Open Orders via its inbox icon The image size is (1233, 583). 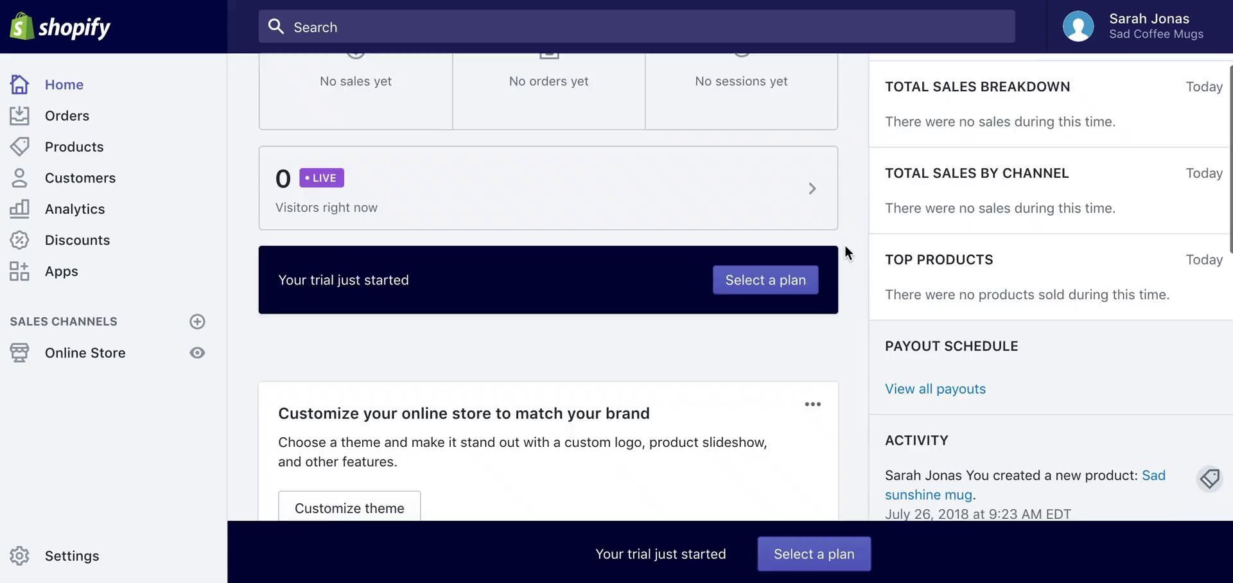19,116
